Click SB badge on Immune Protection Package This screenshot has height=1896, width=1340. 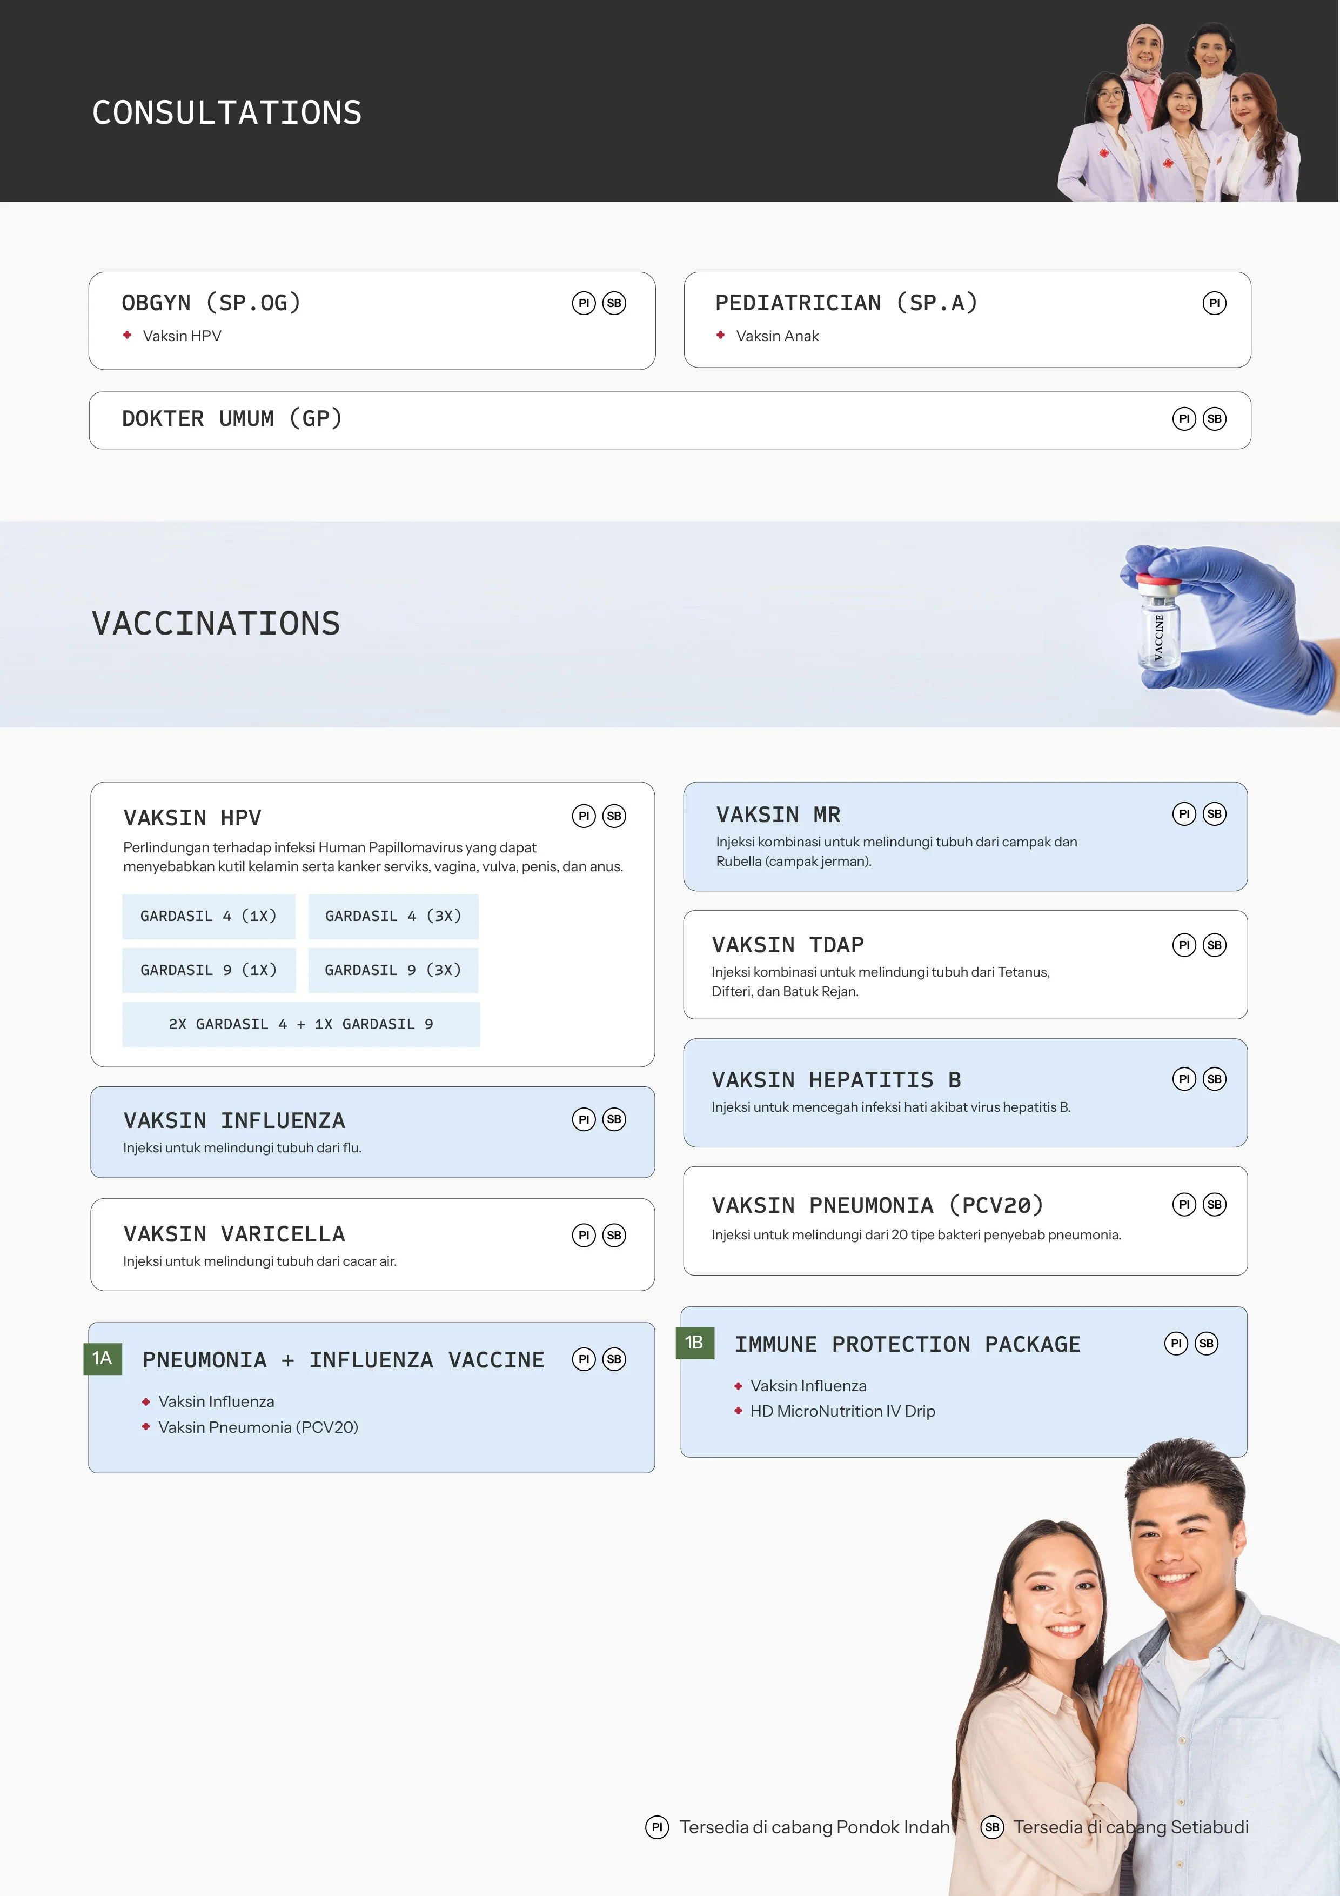[1206, 1344]
